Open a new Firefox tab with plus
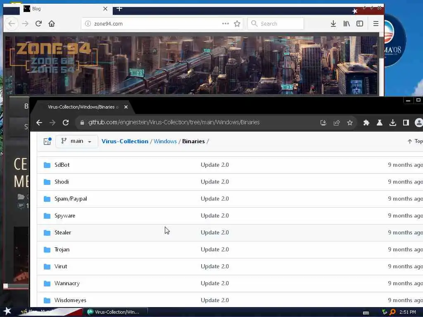The width and height of the screenshot is (423, 317). [x=119, y=9]
